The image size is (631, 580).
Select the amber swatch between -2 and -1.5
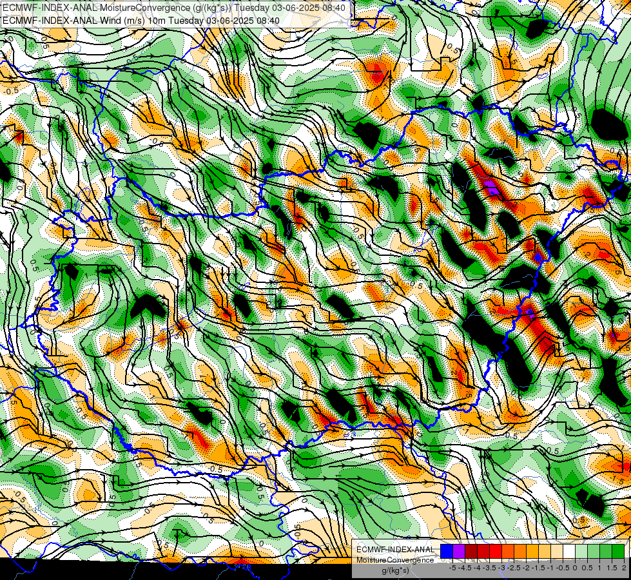(x=532, y=551)
